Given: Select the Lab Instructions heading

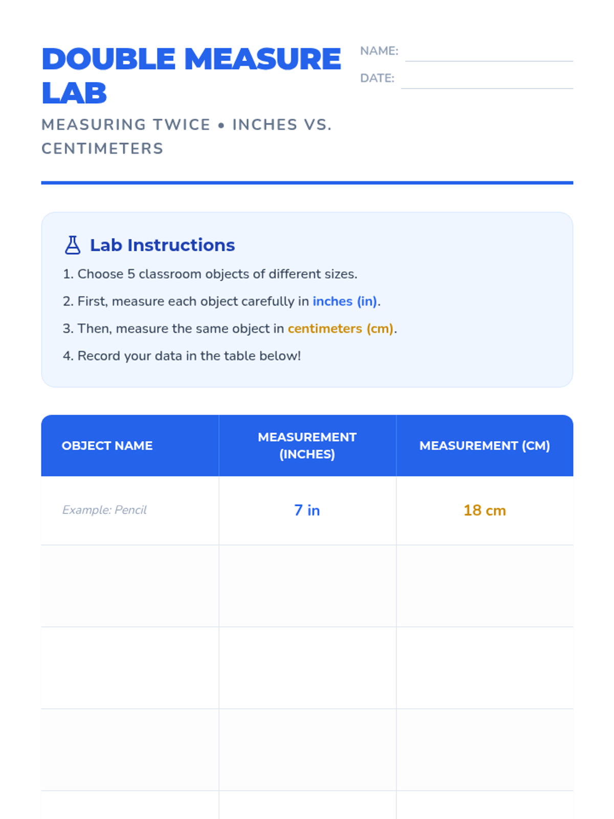Looking at the screenshot, I should [x=162, y=245].
